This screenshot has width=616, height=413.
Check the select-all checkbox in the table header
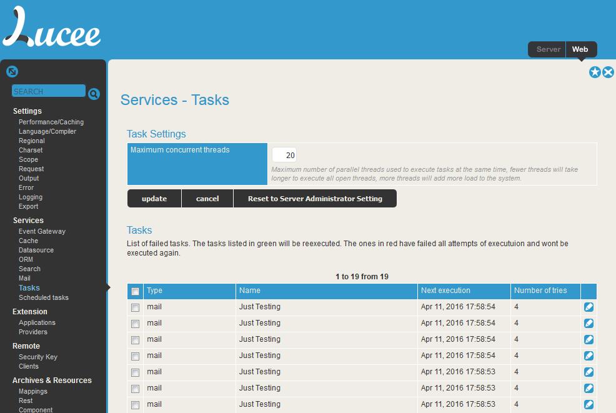coord(136,291)
